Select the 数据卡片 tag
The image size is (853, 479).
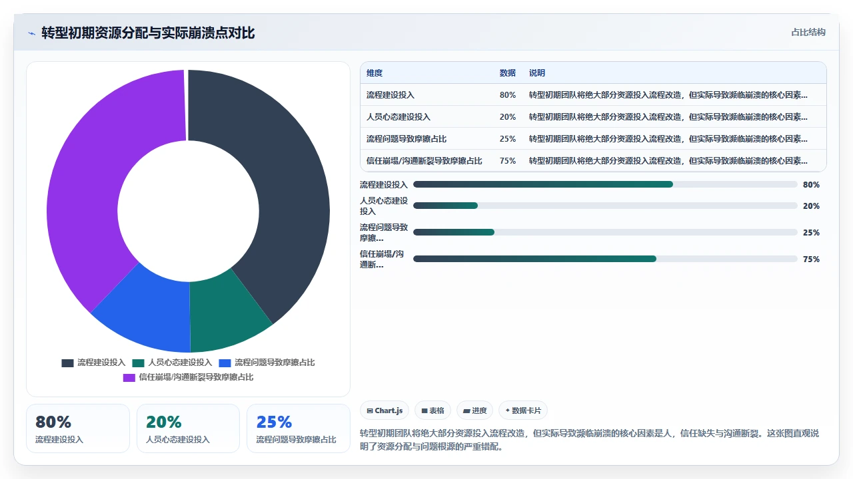click(523, 410)
